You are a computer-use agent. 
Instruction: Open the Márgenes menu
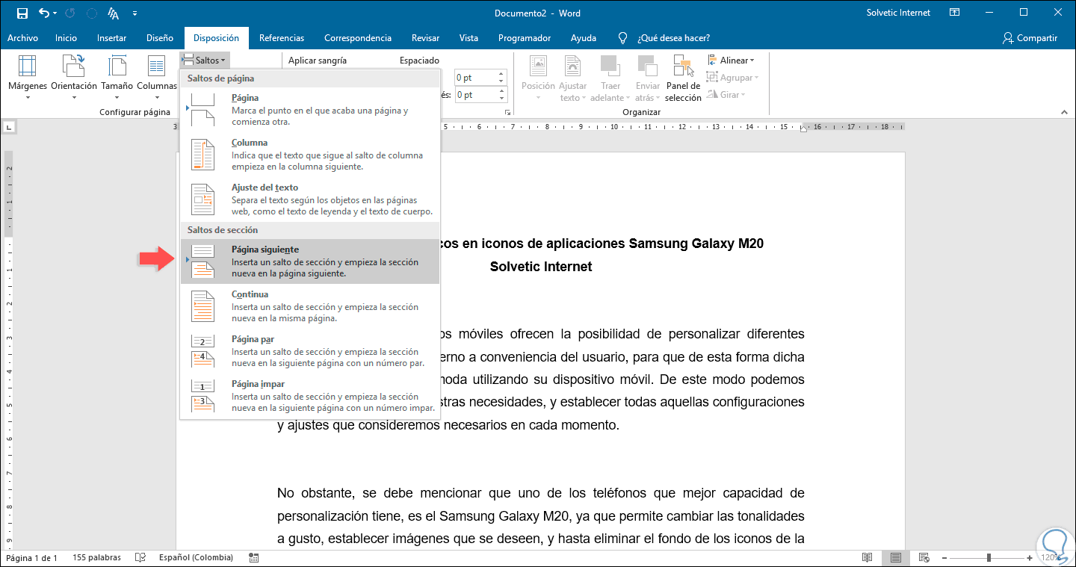pyautogui.click(x=28, y=78)
